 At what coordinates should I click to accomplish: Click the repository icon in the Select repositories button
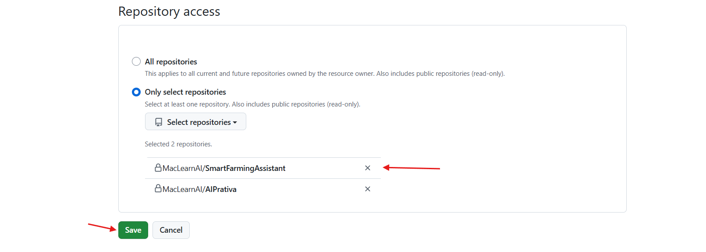coord(159,122)
